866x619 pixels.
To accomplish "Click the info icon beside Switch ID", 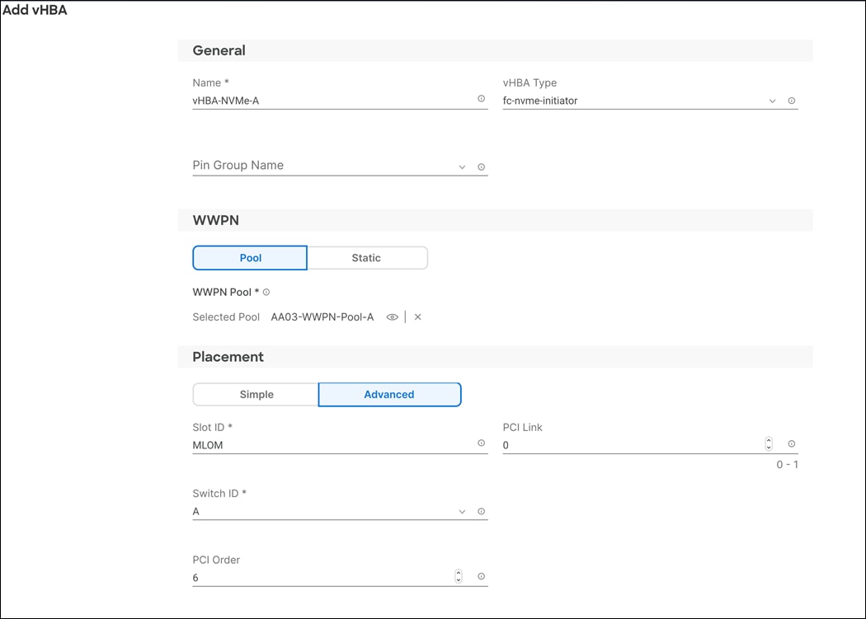I will pyautogui.click(x=481, y=511).
